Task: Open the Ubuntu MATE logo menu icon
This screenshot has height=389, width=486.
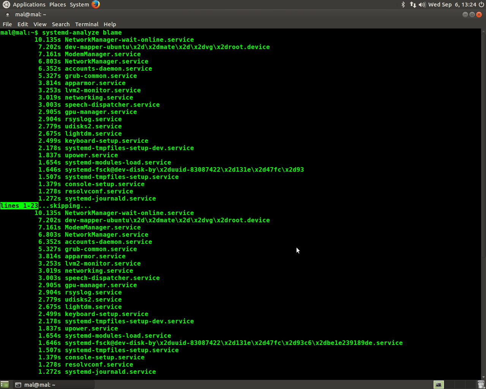Action: (6, 5)
